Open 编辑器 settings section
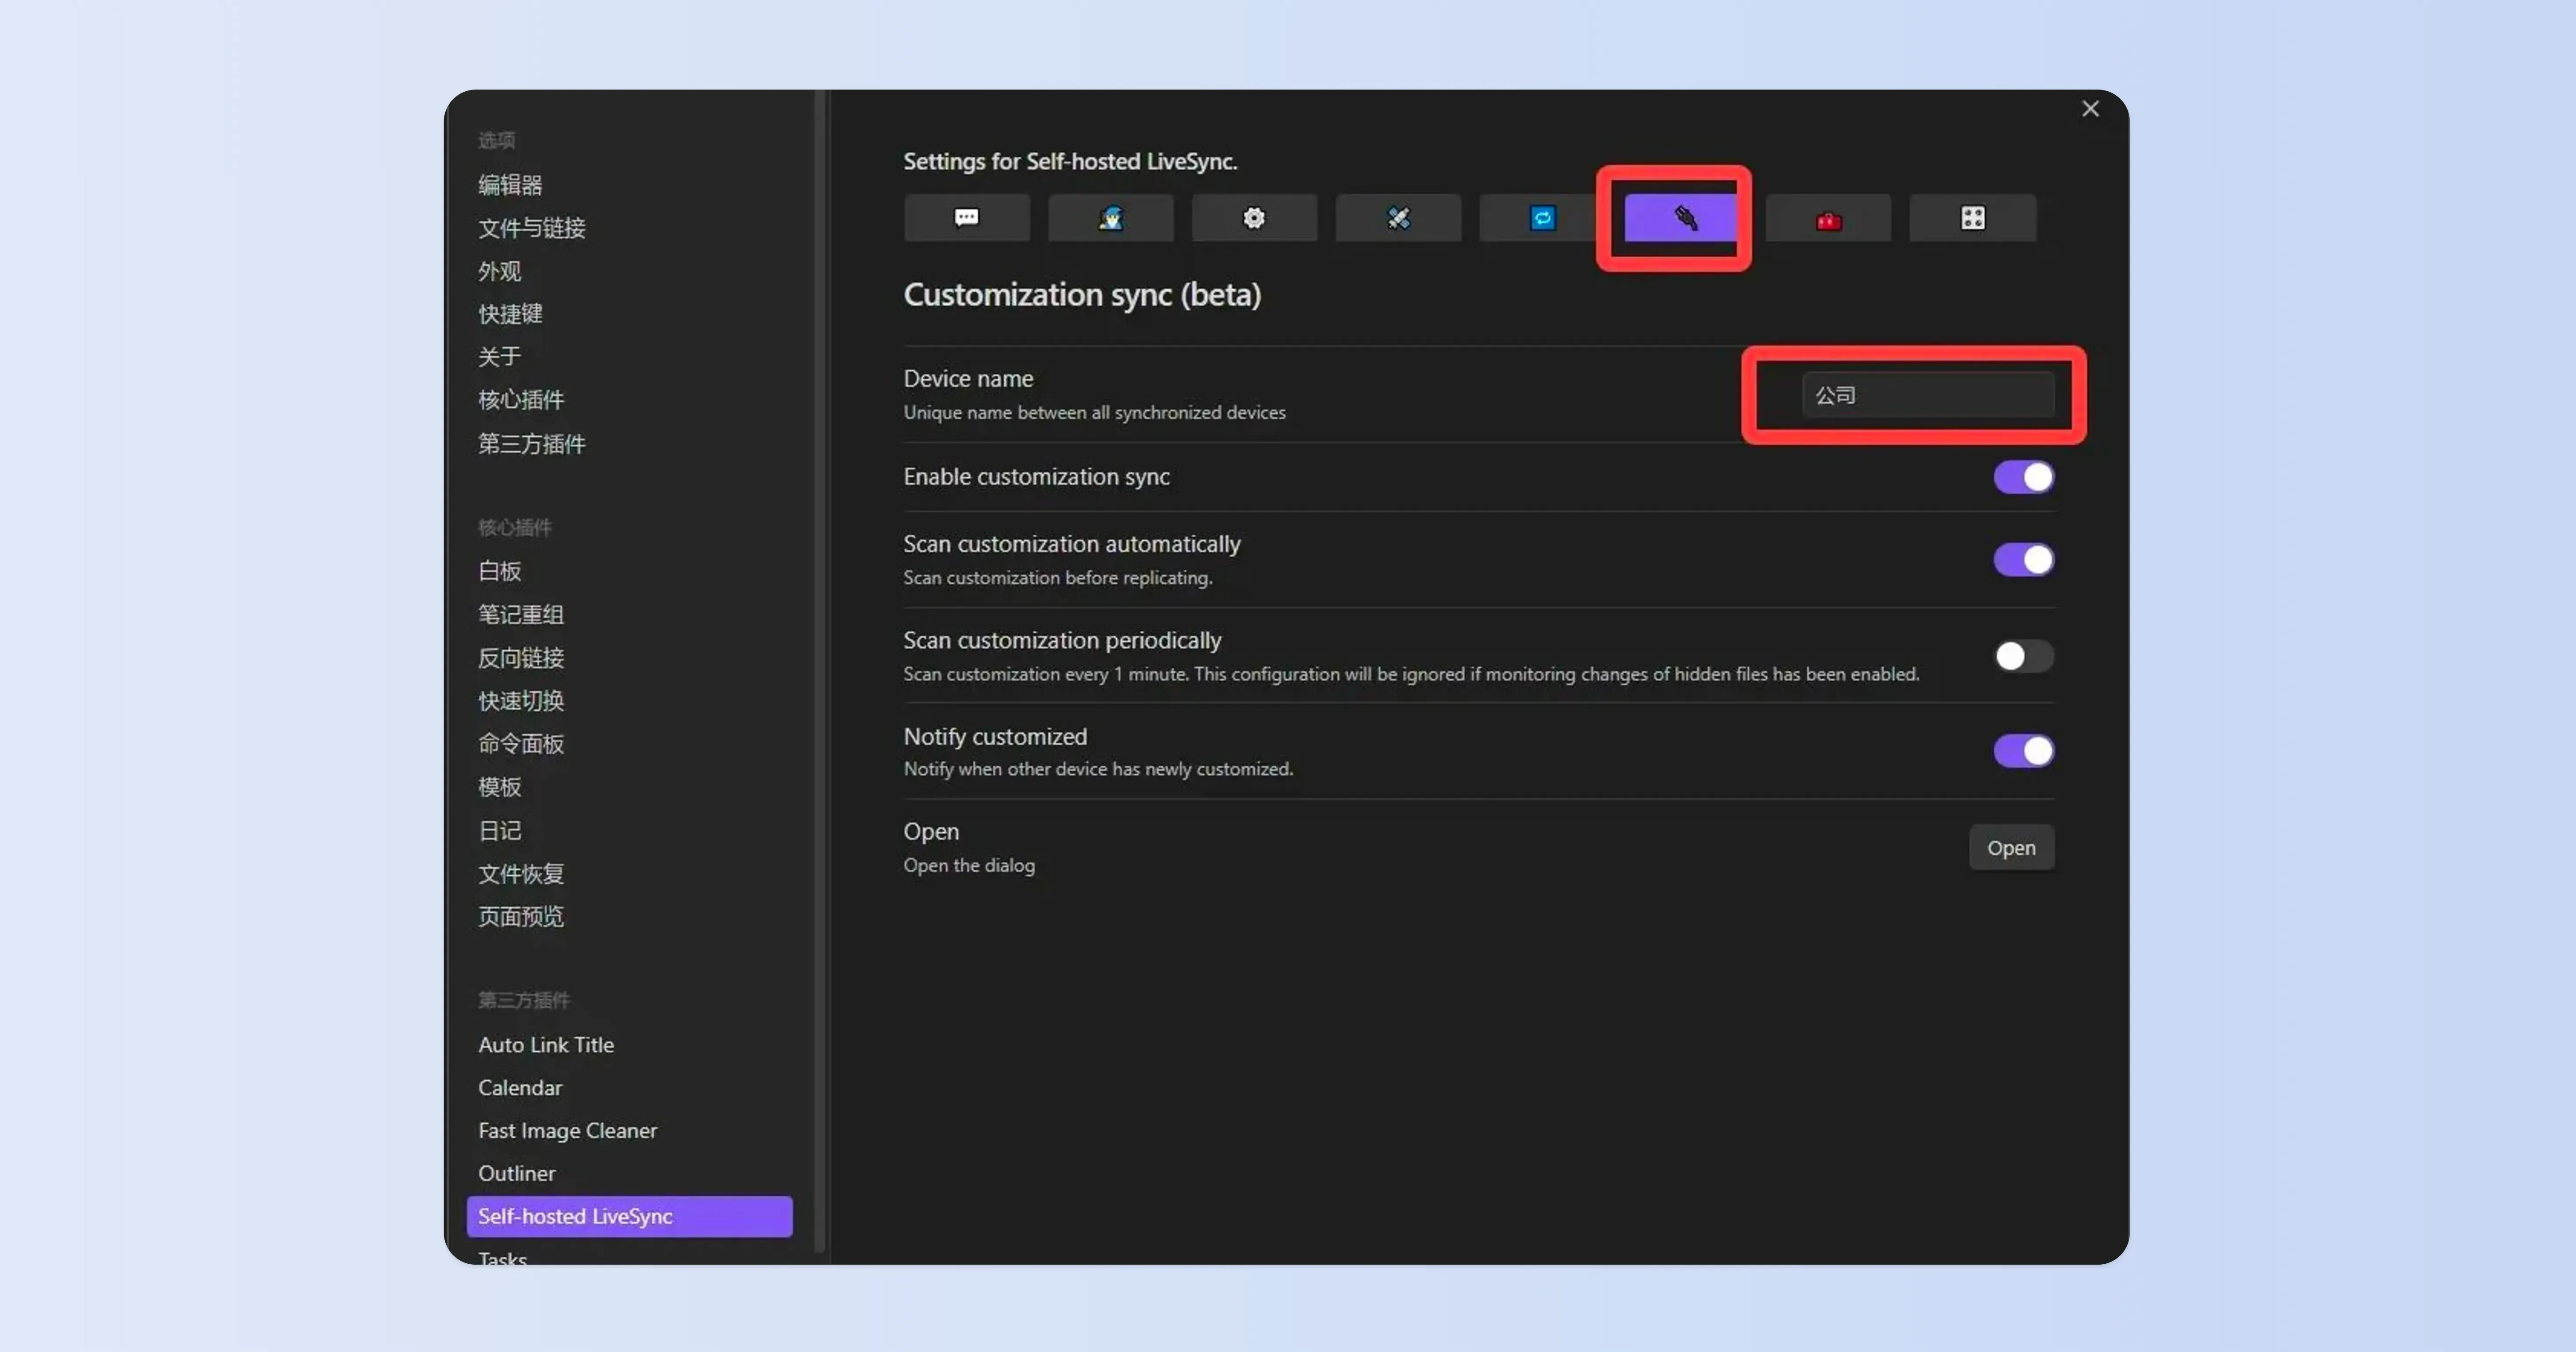The height and width of the screenshot is (1352, 2576). [510, 185]
